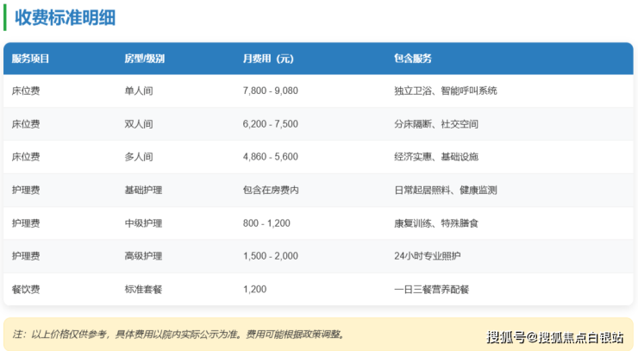This screenshot has width=638, height=351.
Task: Sort by the 房型/级别 column header
Action: [145, 59]
